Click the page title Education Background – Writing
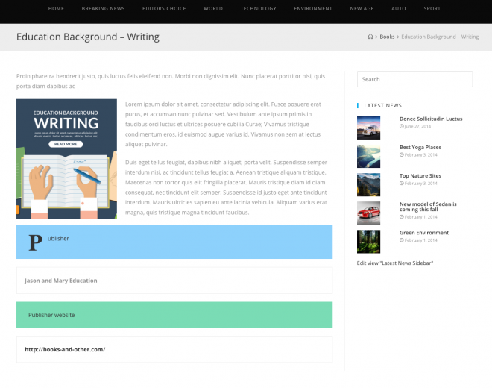Screen dimensions: 492x388 coord(88,37)
